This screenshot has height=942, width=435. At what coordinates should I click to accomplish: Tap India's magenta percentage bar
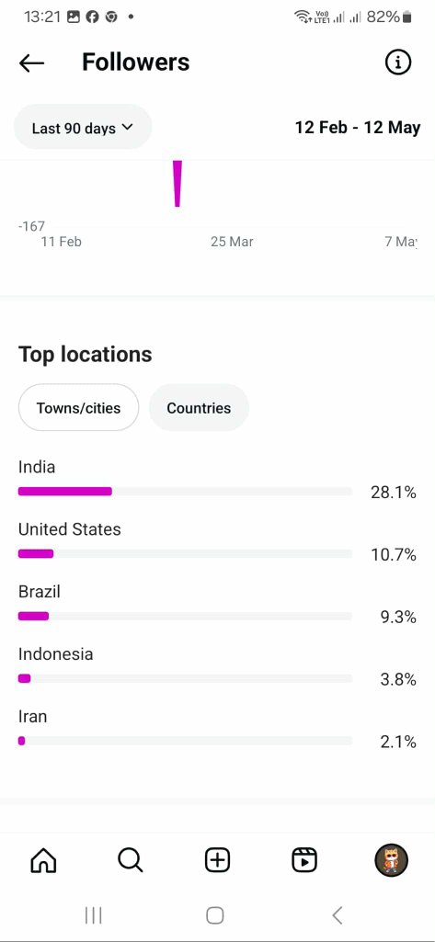point(65,492)
